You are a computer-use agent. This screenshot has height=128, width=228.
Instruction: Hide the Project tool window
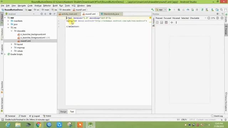pos(55,14)
